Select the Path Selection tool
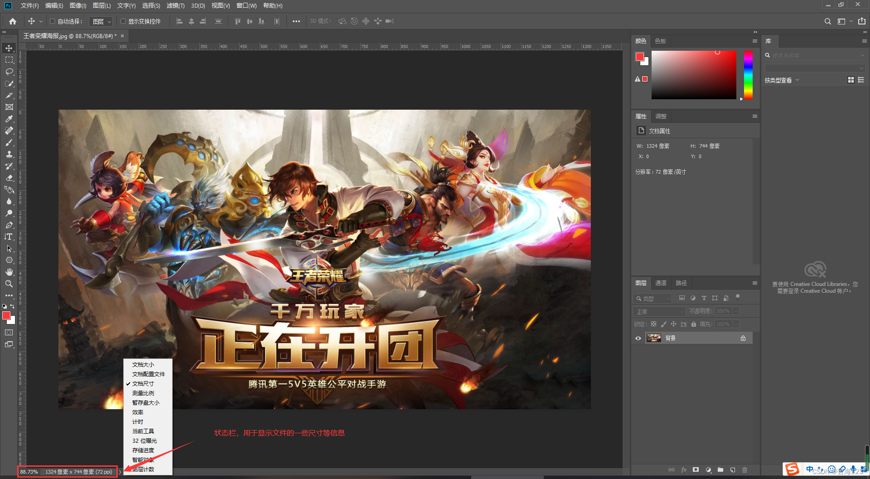 [x=9, y=248]
